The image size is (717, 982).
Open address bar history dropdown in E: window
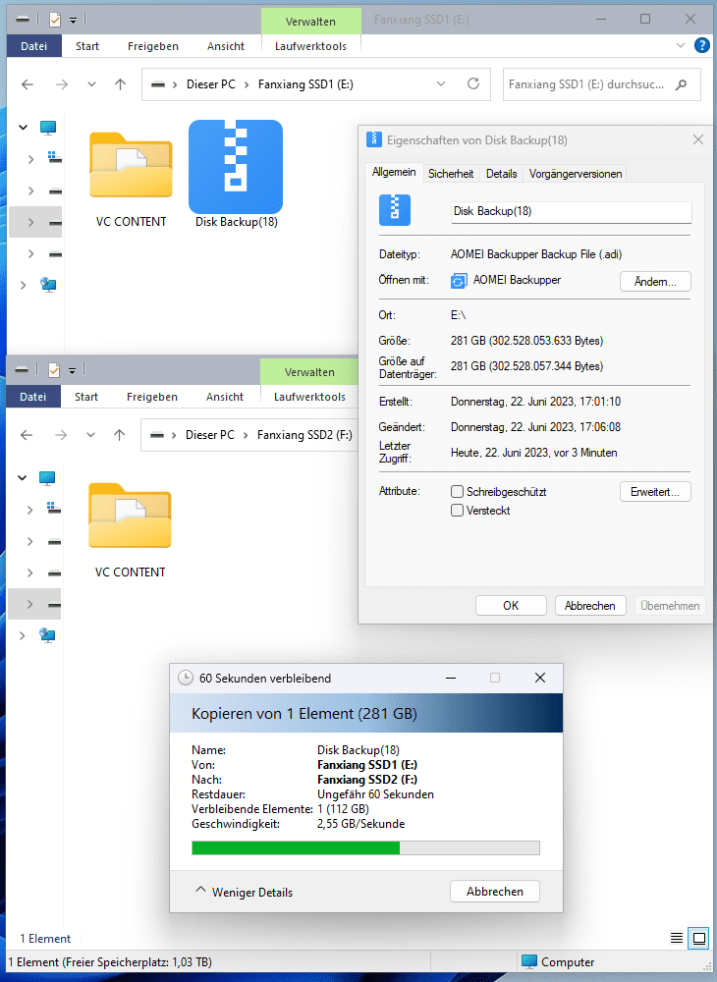[441, 83]
